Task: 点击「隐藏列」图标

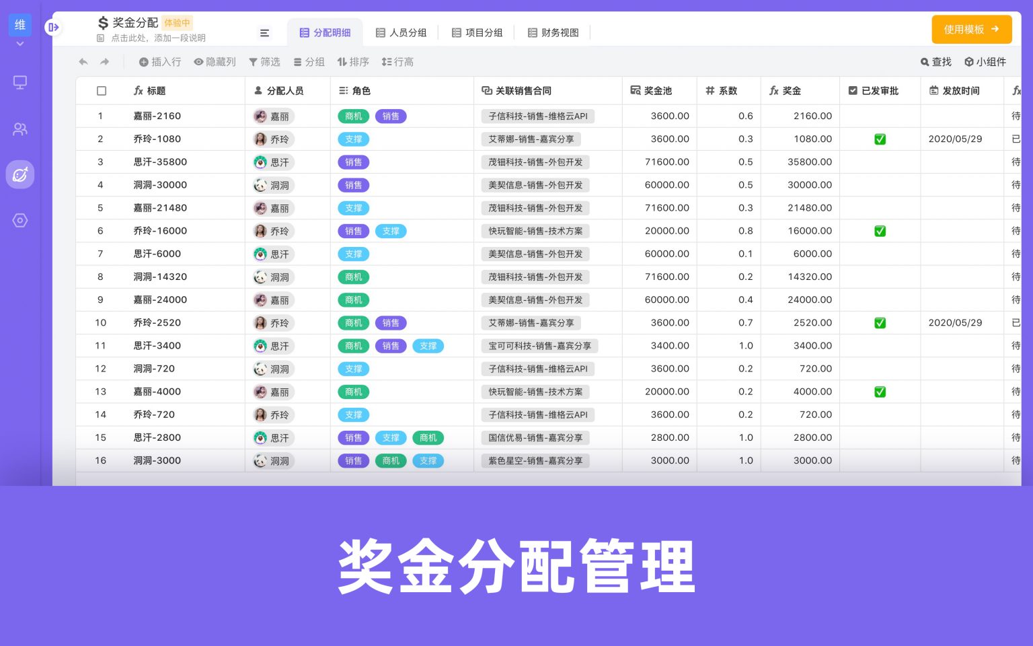Action: (x=198, y=62)
